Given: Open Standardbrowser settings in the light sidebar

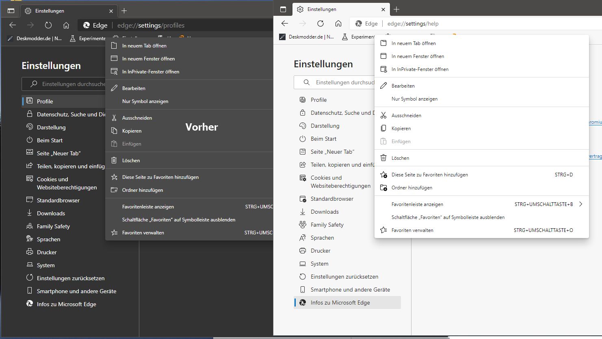Looking at the screenshot, I should (x=331, y=199).
